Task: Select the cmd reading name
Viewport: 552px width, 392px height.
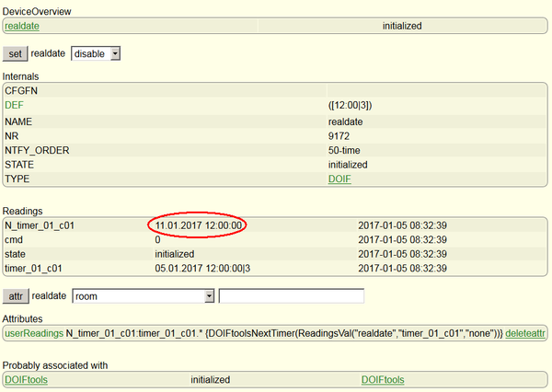Action: click(x=14, y=238)
